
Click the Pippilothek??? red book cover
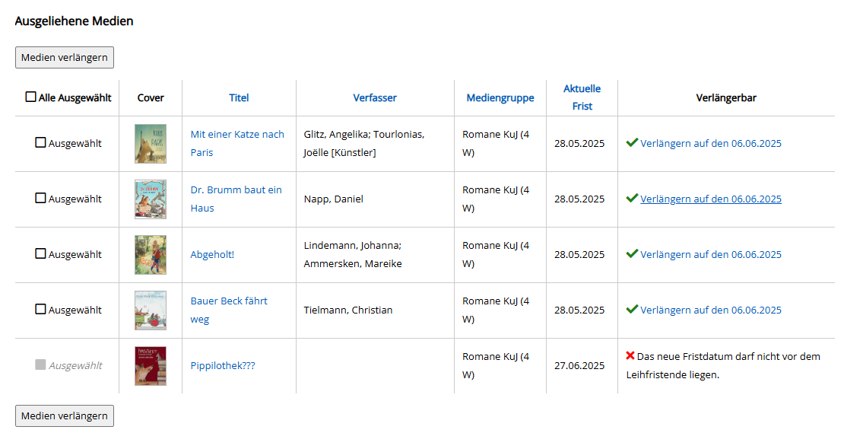click(151, 366)
